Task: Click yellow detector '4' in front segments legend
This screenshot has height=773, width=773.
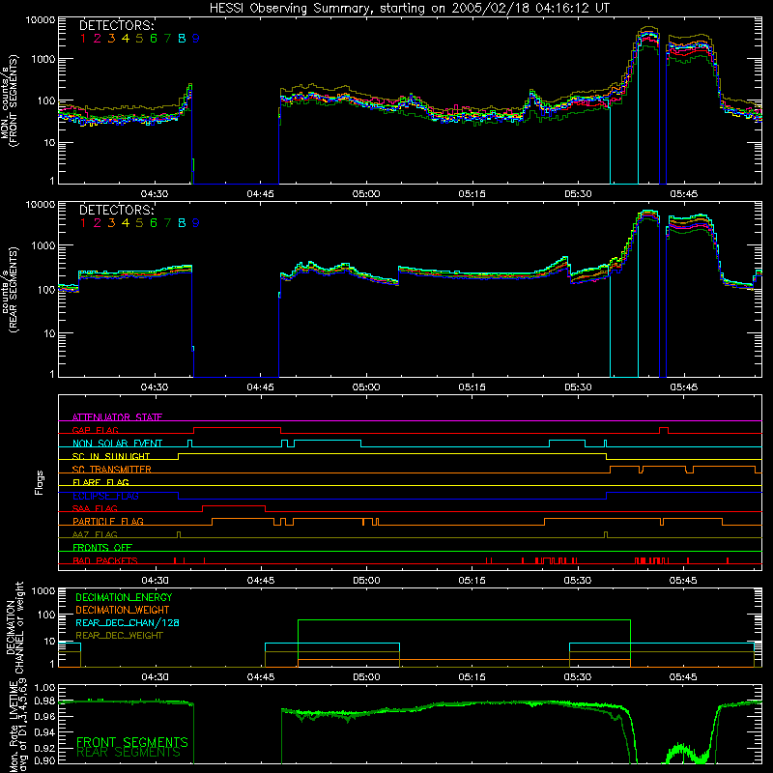Action: tap(126, 39)
